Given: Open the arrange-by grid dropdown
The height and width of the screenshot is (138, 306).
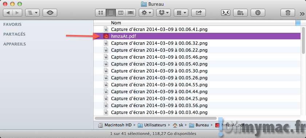Looking at the screenshot, I should (x=181, y=13).
